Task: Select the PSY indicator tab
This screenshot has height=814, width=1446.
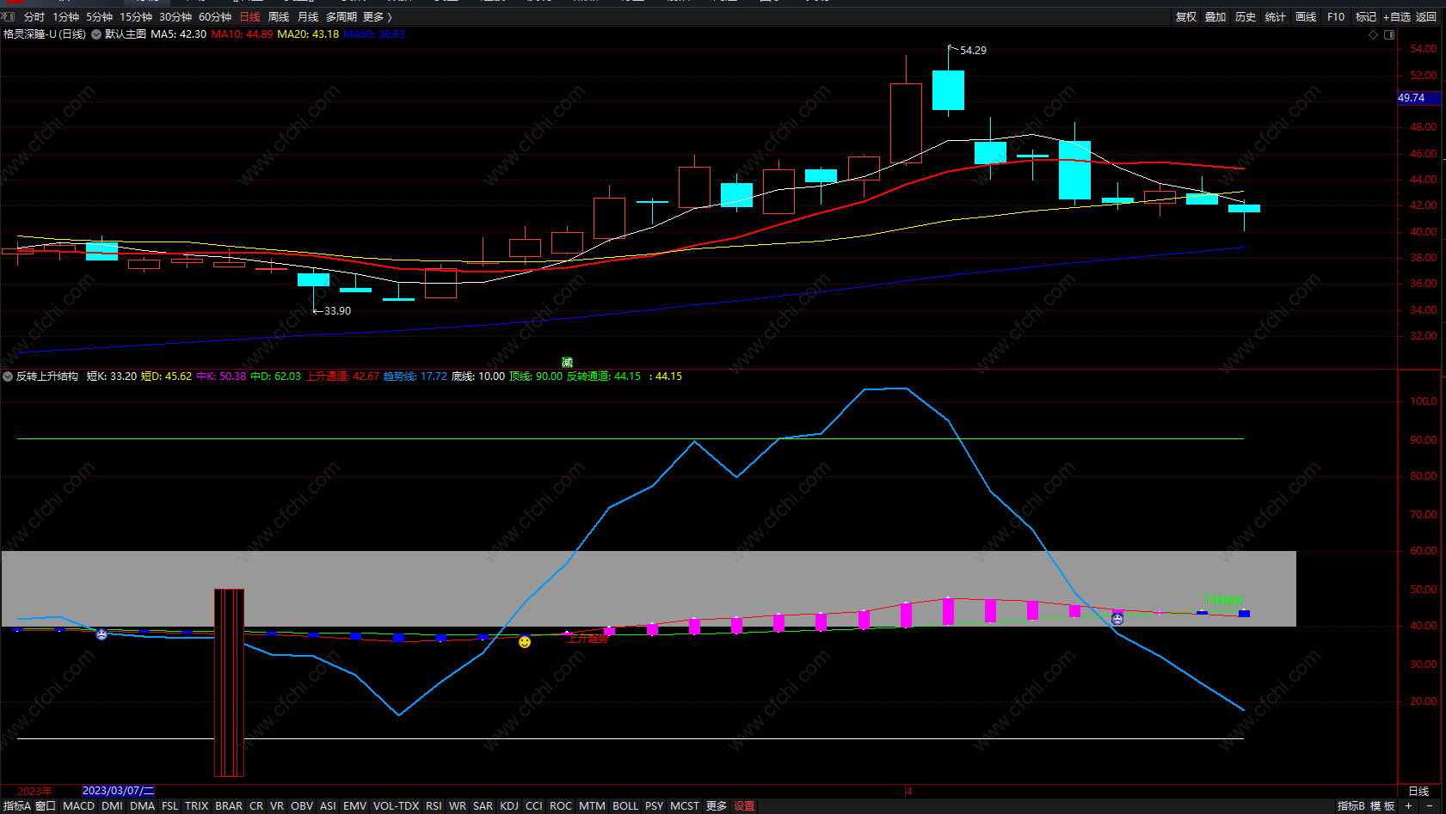Action: pyautogui.click(x=655, y=806)
